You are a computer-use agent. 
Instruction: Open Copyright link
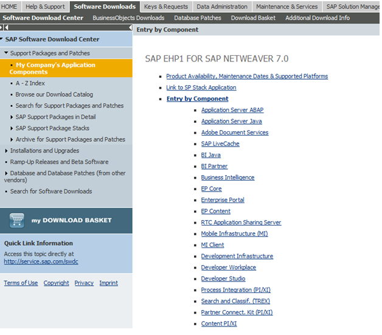click(x=57, y=283)
